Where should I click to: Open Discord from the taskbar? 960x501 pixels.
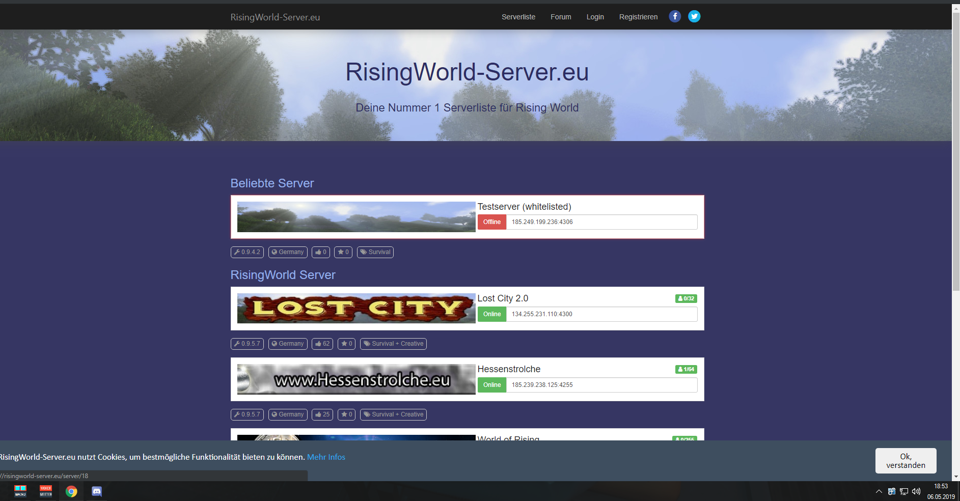tap(97, 491)
